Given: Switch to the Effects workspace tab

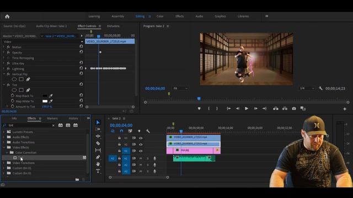Looking at the screenshot, I should [x=179, y=16].
